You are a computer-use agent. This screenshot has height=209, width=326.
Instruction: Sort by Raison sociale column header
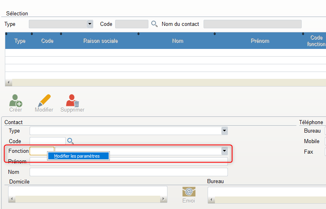[x=100, y=41]
